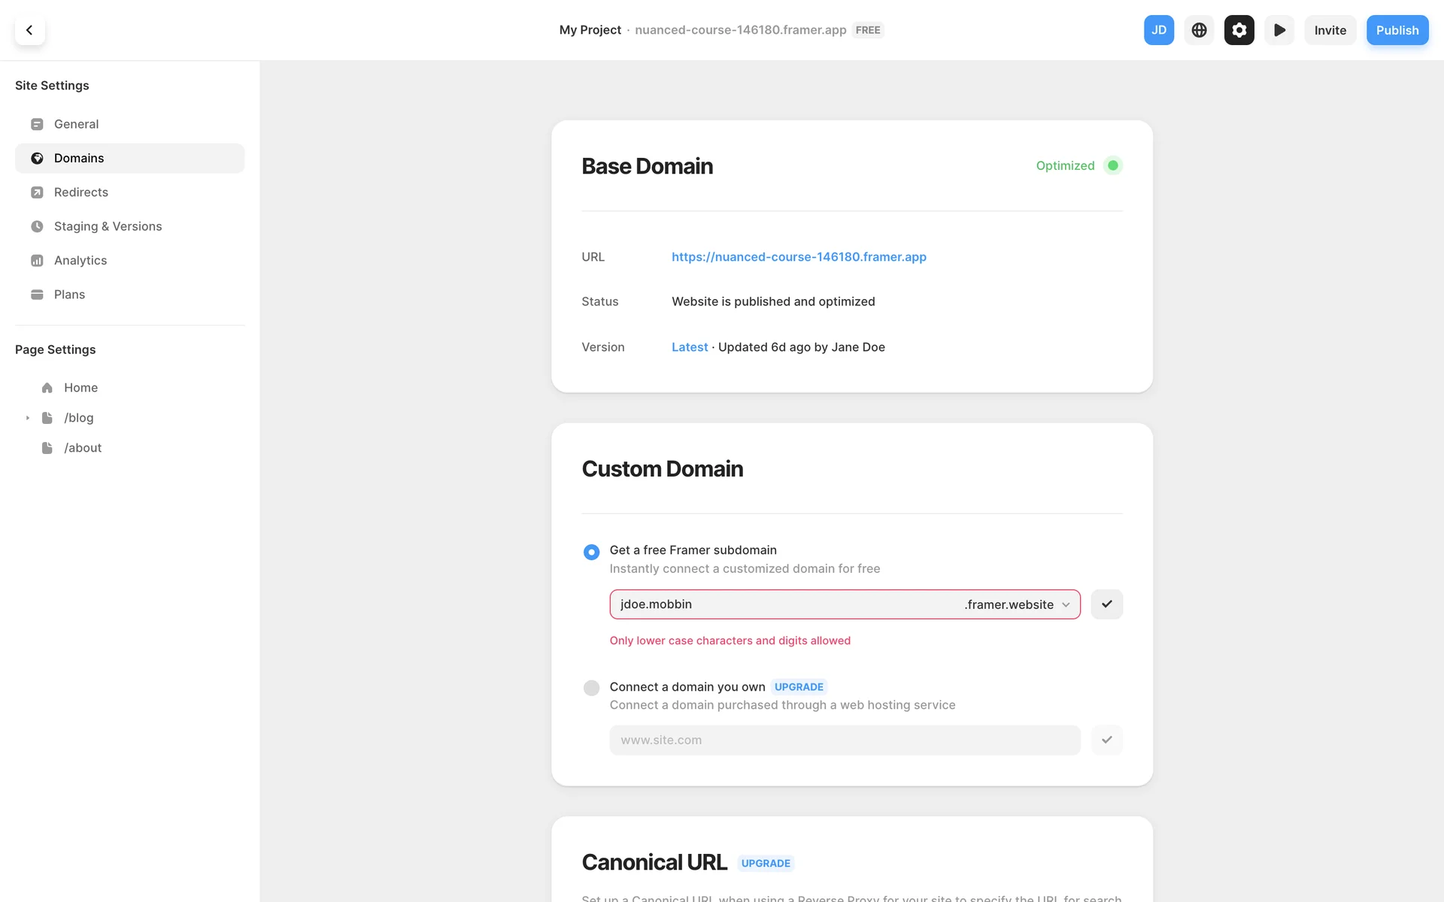
Task: Select Connect a domain you own radio
Action: tap(591, 688)
